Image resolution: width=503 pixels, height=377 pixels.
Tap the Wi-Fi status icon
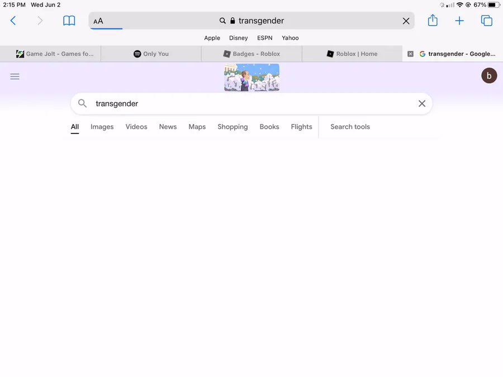tap(460, 5)
